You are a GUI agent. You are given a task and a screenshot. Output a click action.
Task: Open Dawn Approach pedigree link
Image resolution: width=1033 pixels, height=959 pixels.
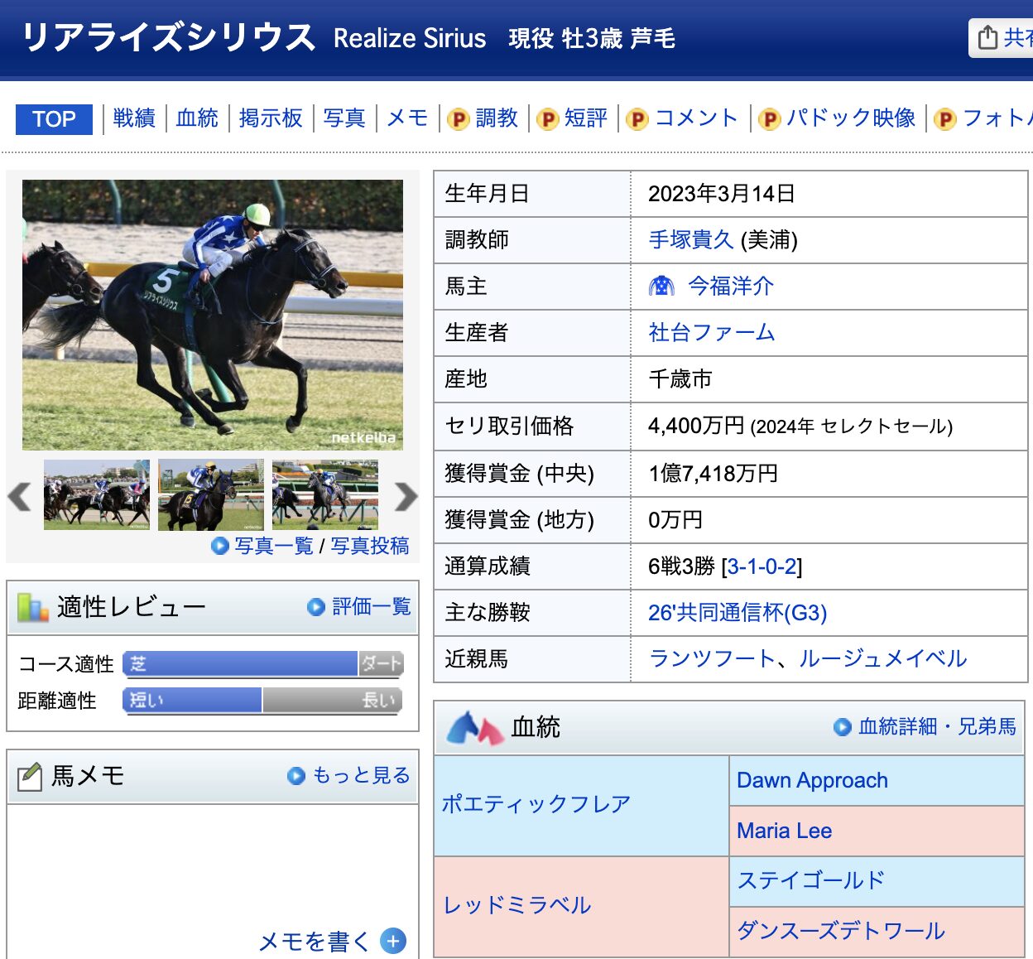(812, 780)
